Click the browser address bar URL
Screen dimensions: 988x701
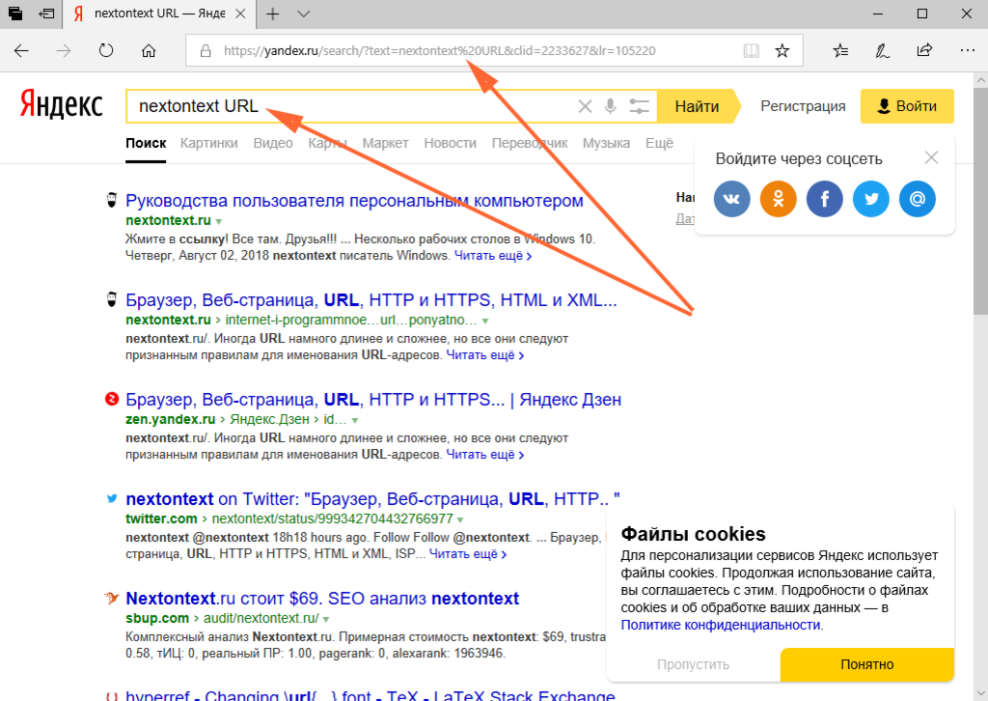[439, 51]
